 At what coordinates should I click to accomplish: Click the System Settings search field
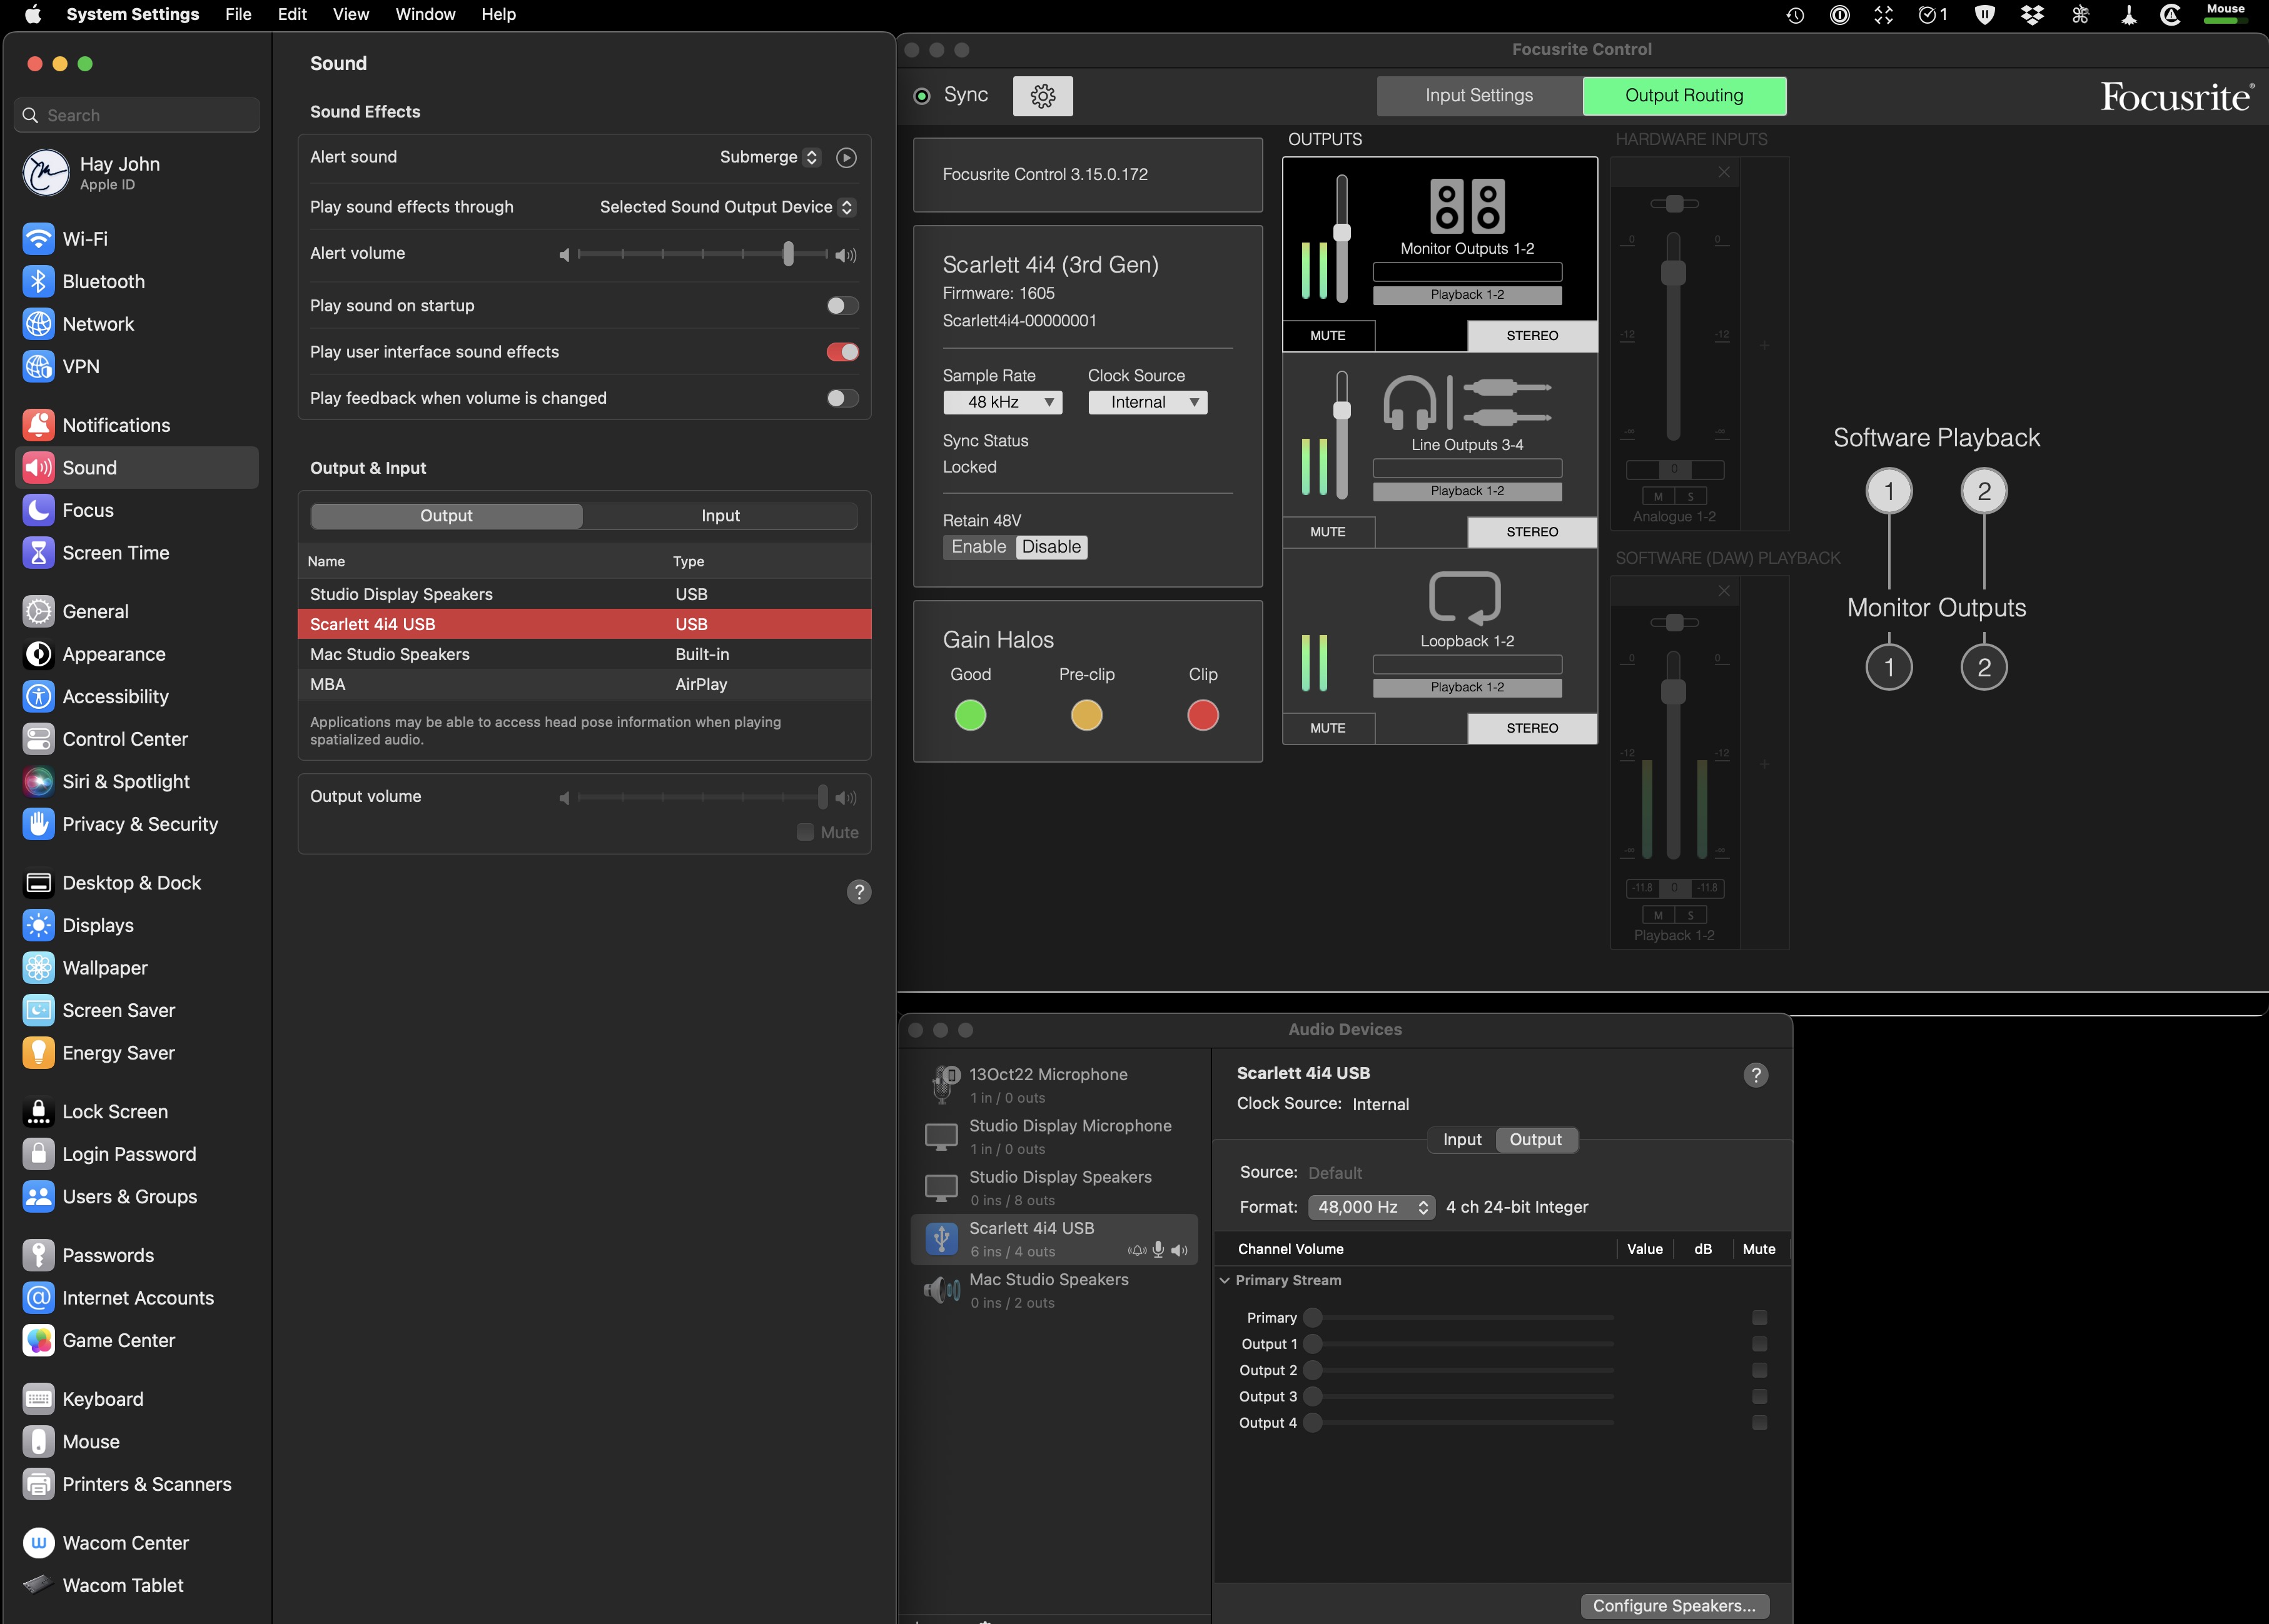point(138,116)
